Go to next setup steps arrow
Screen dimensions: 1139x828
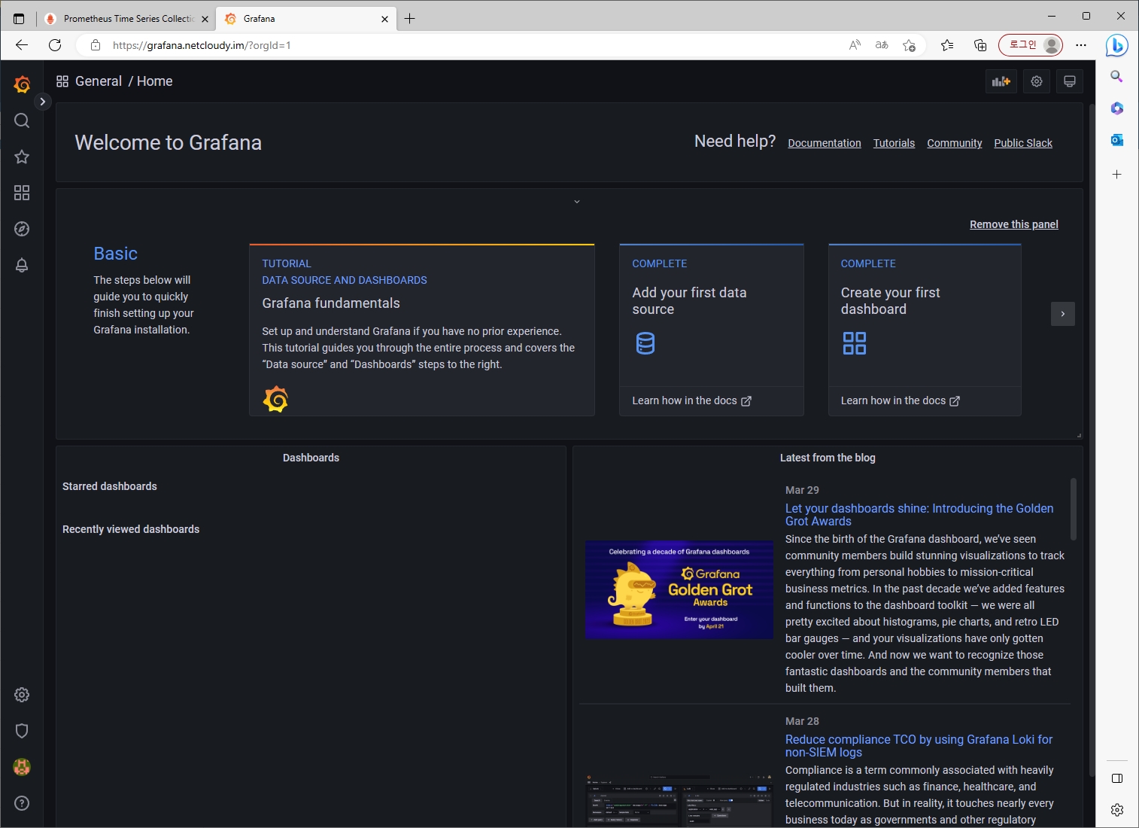(1063, 314)
